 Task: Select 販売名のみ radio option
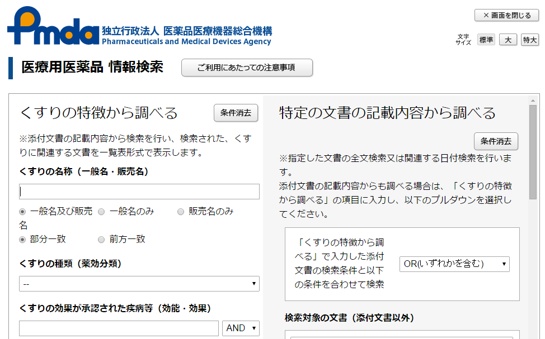181,212
